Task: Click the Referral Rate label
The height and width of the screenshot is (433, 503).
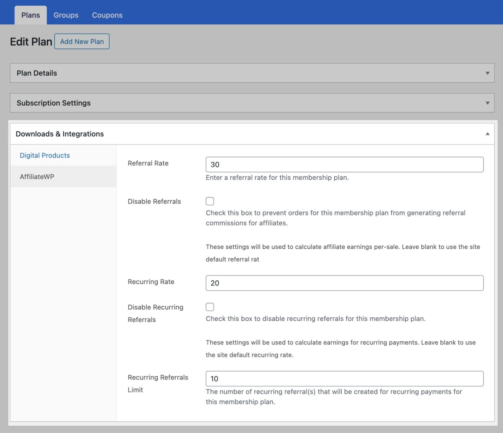Action: pos(148,163)
